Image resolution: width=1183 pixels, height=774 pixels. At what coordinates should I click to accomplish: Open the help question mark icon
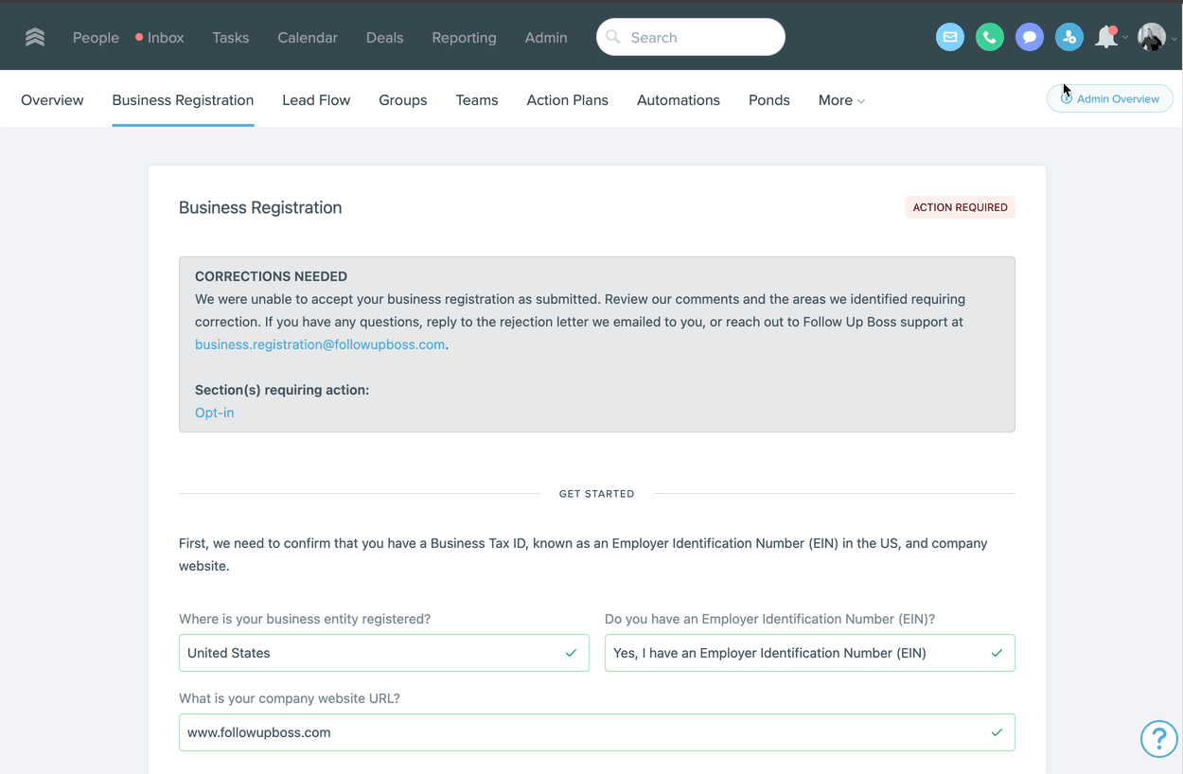click(1158, 739)
